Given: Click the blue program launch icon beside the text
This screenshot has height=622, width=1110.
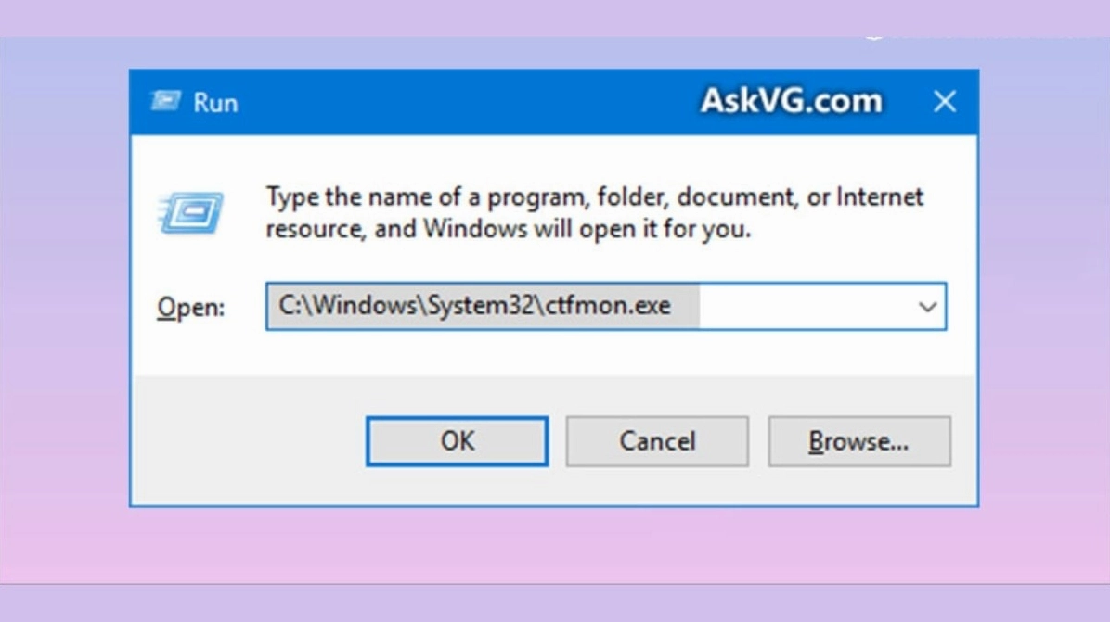Looking at the screenshot, I should coord(191,209).
